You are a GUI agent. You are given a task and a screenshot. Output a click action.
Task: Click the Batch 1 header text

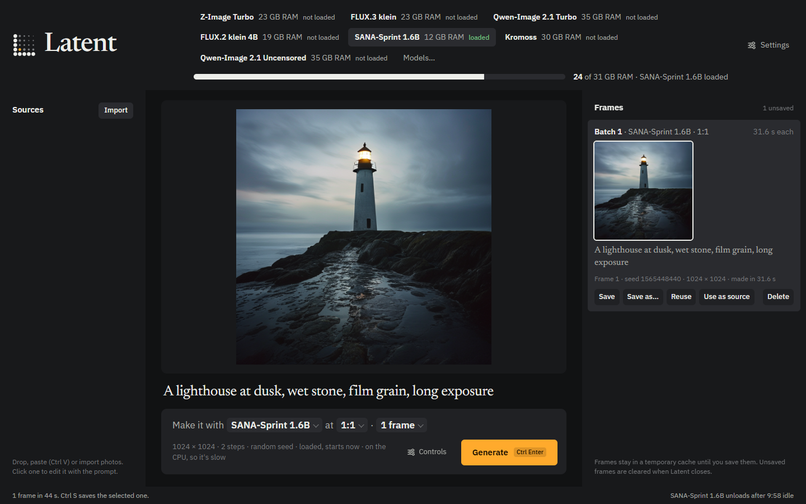pyautogui.click(x=652, y=132)
